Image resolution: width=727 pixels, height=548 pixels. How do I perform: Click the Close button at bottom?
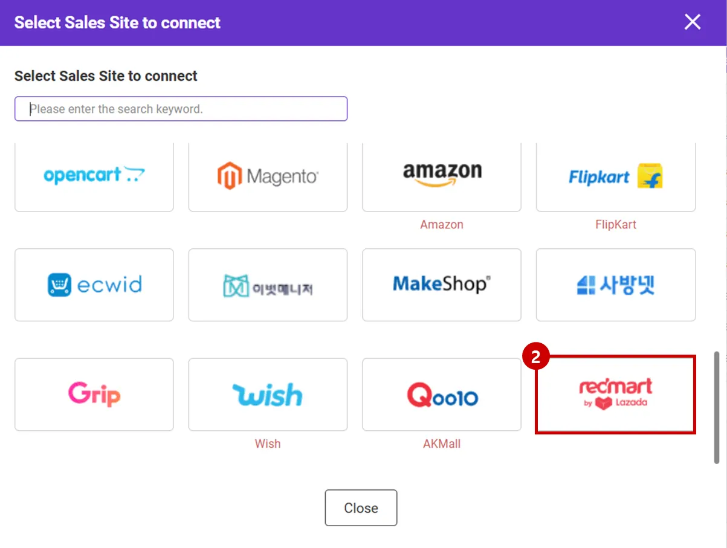click(x=361, y=508)
